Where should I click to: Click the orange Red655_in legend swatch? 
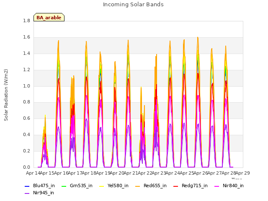pyautogui.click(x=138, y=186)
